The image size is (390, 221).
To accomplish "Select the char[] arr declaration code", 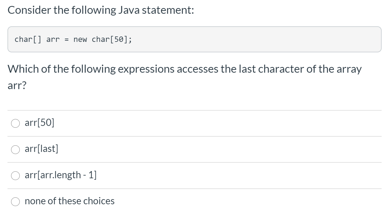I will tap(73, 39).
